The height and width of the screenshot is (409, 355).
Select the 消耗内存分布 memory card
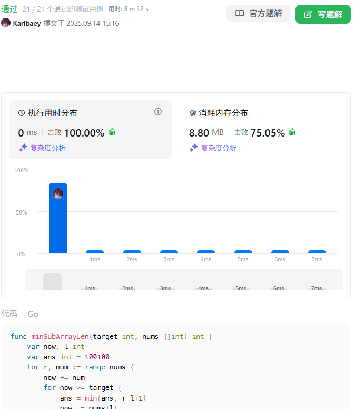[x=261, y=130]
